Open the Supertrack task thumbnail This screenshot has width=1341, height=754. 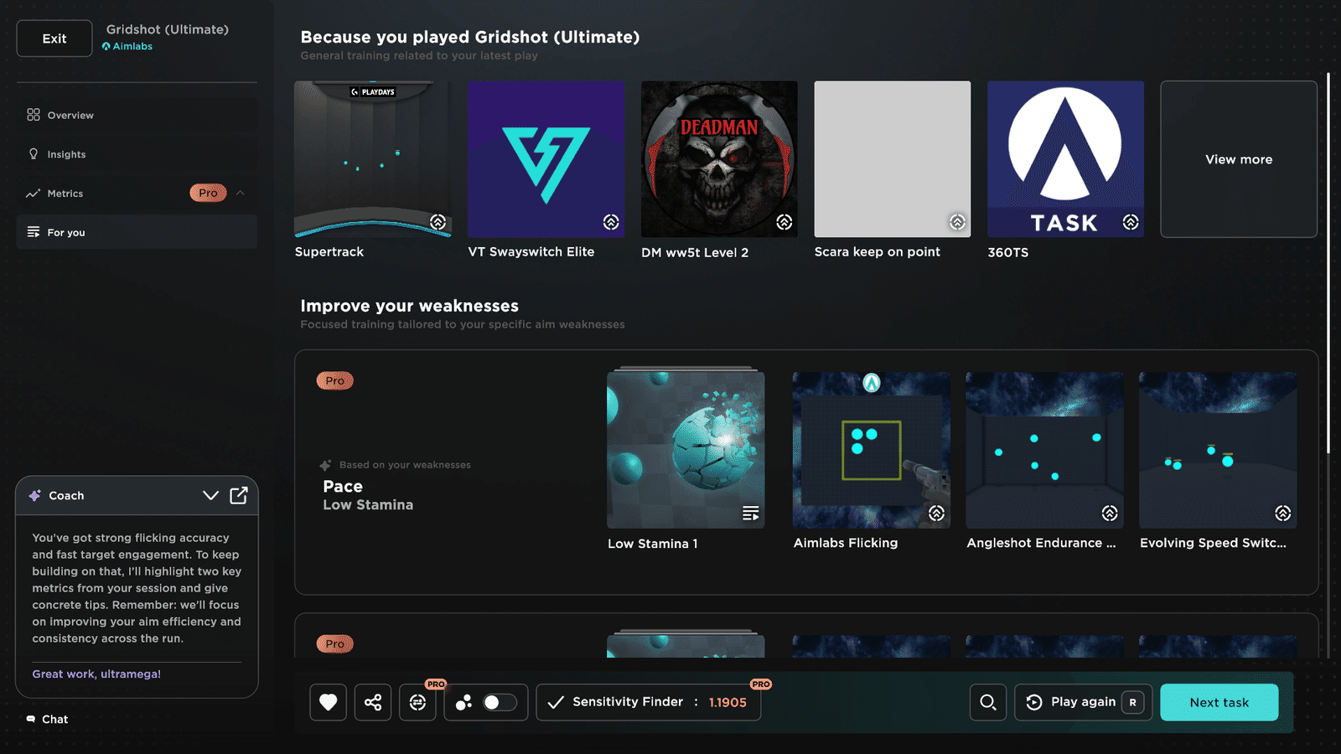coord(373,159)
